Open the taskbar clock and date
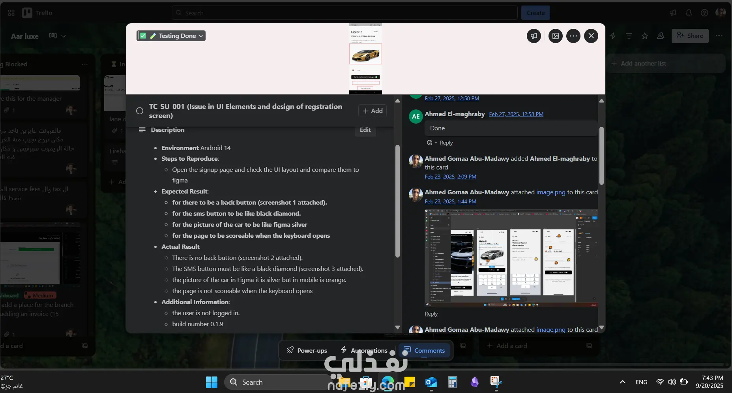The height and width of the screenshot is (393, 732). pyautogui.click(x=710, y=382)
